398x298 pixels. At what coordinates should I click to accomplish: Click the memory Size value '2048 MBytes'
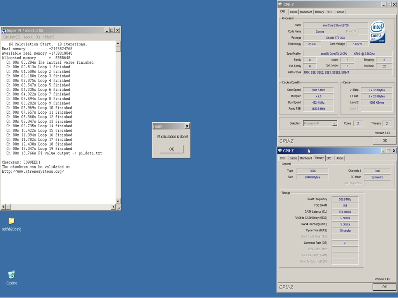tap(312, 177)
